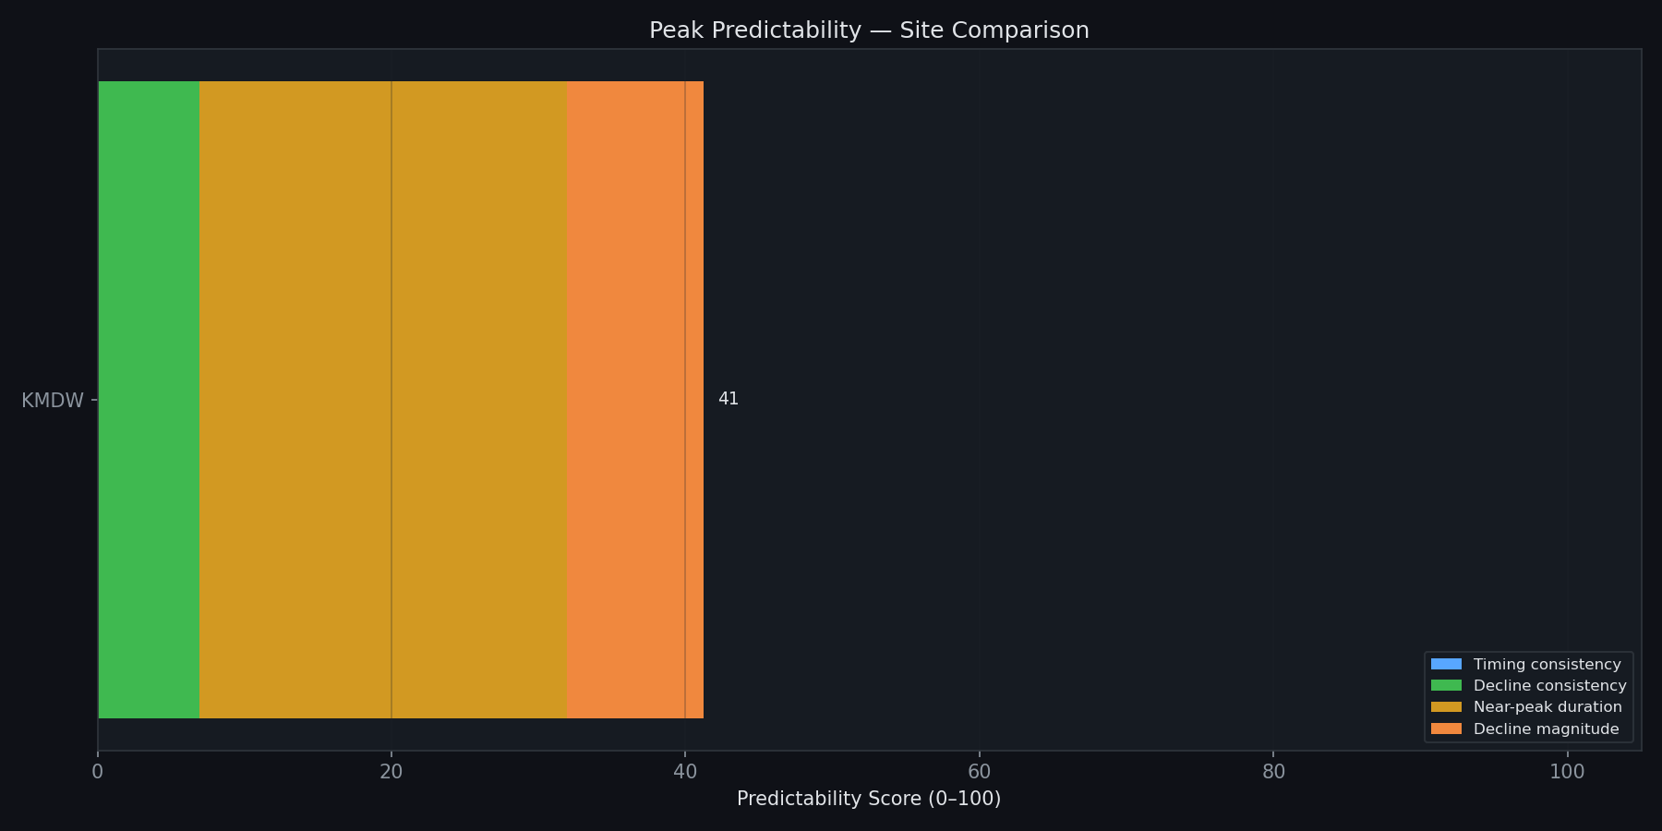
Task: Select the "Decline magnitude" legend text
Action: [x=1546, y=729]
